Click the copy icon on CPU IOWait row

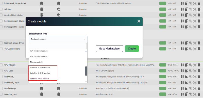pyautogui.click(x=186, y=65)
